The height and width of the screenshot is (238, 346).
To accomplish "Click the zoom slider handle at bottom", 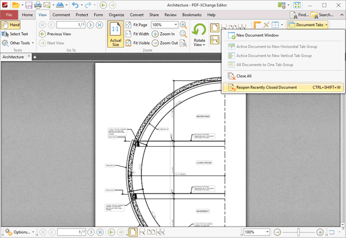I will (x=299, y=232).
